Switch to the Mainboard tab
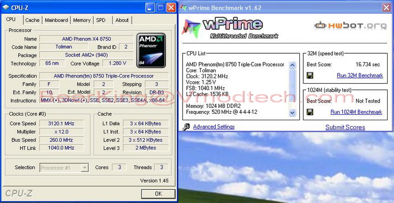Image resolution: width=394 pixels, height=203 pixels. tap(56, 20)
